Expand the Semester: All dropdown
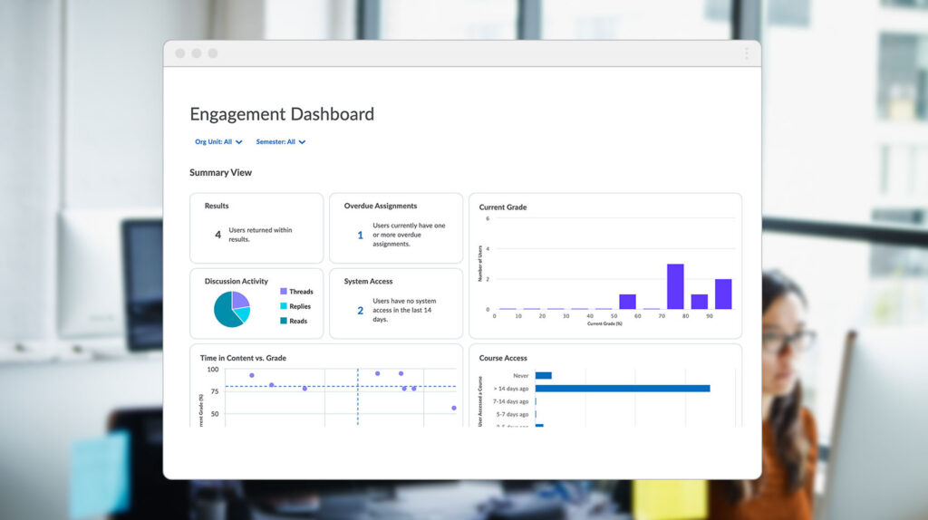Viewport: 928px width, 520px height. [281, 142]
